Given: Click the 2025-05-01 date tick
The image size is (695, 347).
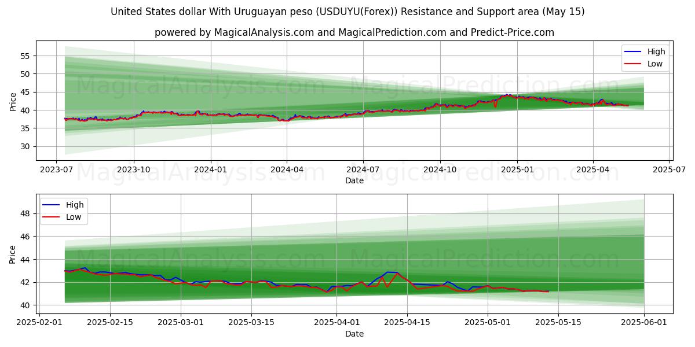Looking at the screenshot, I should tap(488, 323).
